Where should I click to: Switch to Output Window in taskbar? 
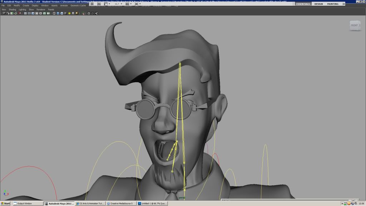[28, 203]
